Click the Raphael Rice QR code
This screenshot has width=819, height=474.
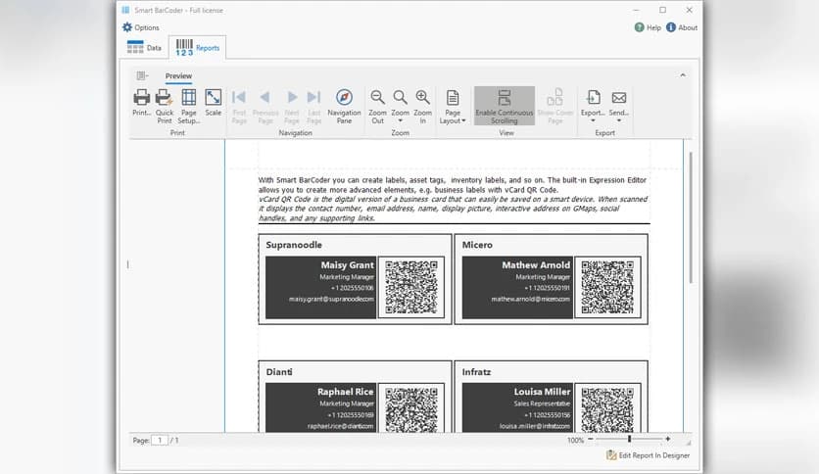click(411, 408)
